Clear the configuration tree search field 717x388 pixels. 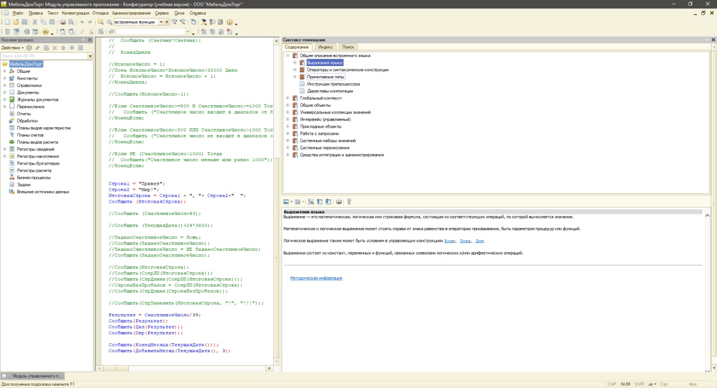tap(90, 56)
